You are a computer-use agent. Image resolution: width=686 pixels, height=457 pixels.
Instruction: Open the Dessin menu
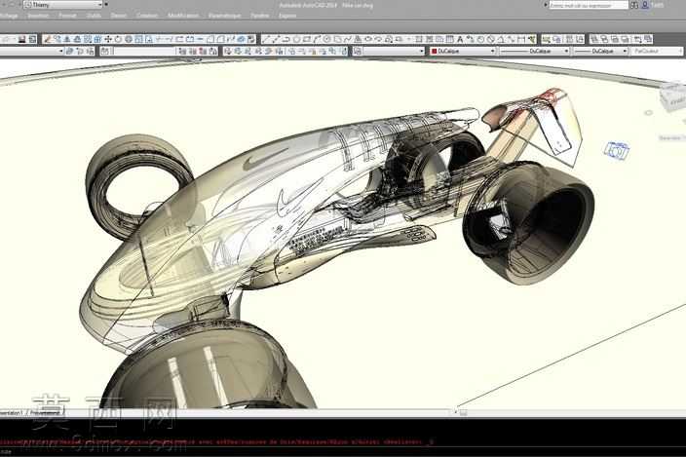tap(119, 16)
